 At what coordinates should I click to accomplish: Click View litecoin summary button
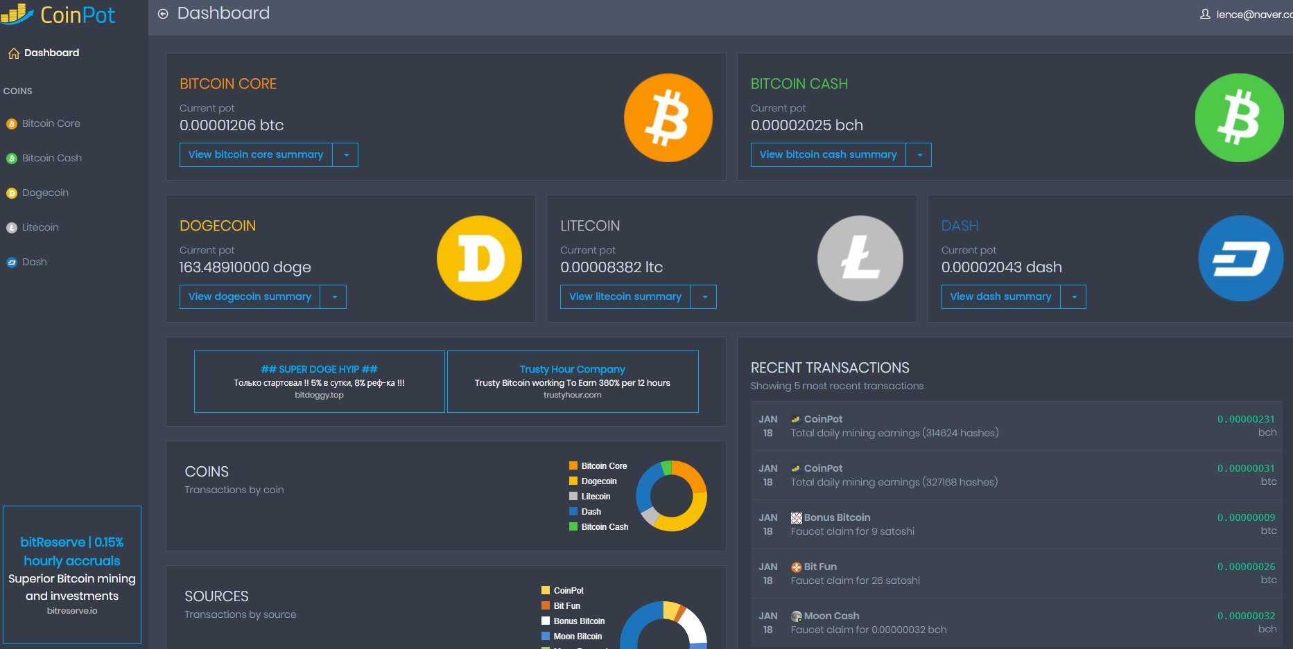pyautogui.click(x=625, y=296)
